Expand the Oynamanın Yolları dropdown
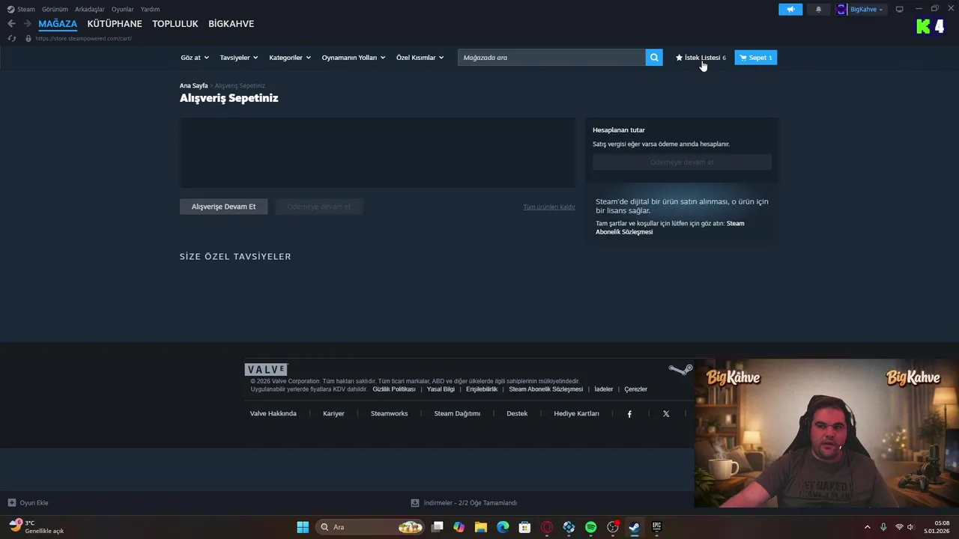This screenshot has width=959, height=539. click(354, 58)
